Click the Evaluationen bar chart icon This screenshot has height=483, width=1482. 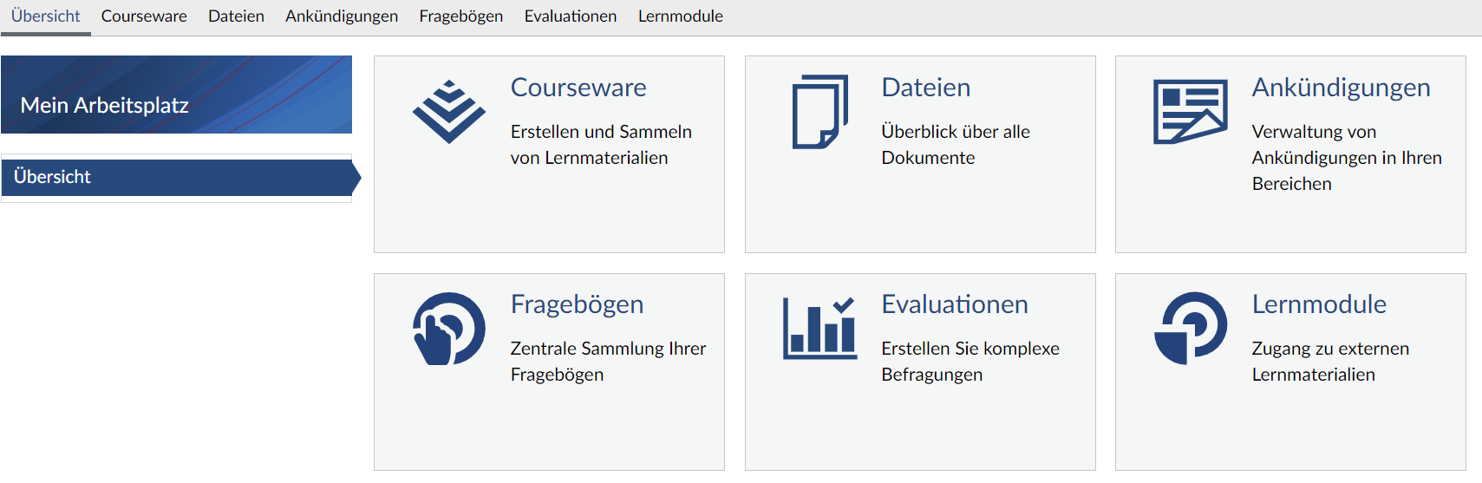pos(820,328)
